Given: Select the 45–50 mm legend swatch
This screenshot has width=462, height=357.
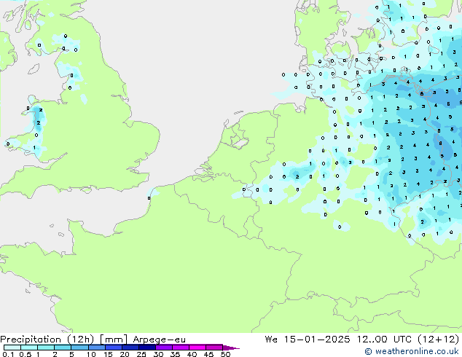Looking at the screenshot, I should point(214,348).
